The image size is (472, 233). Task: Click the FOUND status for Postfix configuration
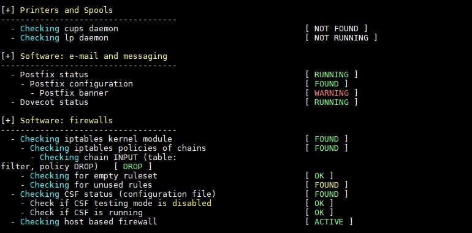[327, 83]
